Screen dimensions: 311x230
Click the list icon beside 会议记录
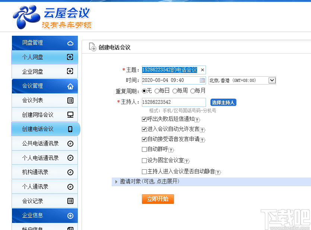tap(70, 201)
